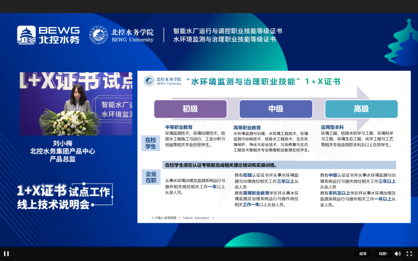418x261 pixels.
Task: Click the 在校学生 row label
Action: pos(151,143)
